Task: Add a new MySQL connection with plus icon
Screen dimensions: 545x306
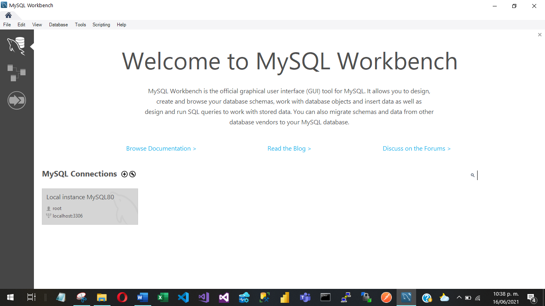Action: (x=124, y=174)
